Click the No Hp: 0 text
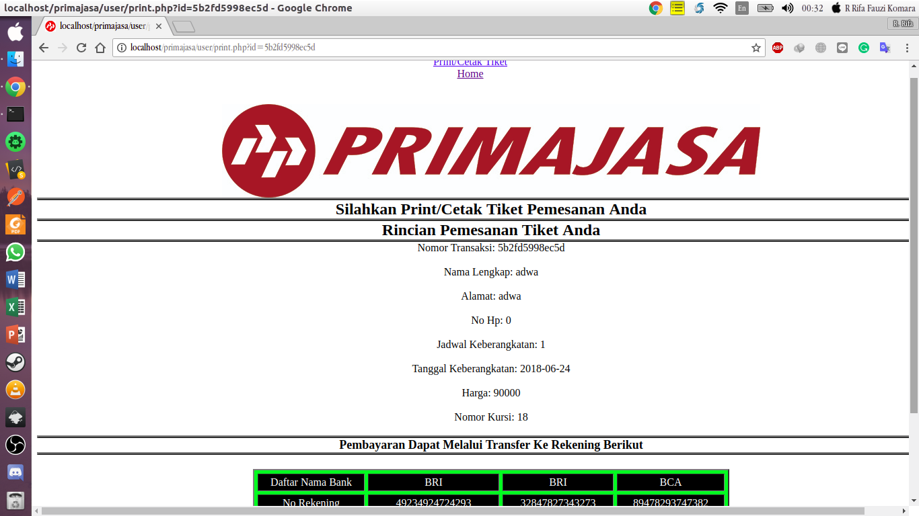919x516 pixels. [491, 320]
